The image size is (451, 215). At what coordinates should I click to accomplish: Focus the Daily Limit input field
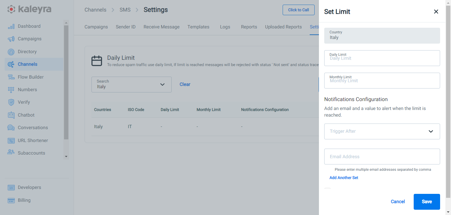pos(382,58)
